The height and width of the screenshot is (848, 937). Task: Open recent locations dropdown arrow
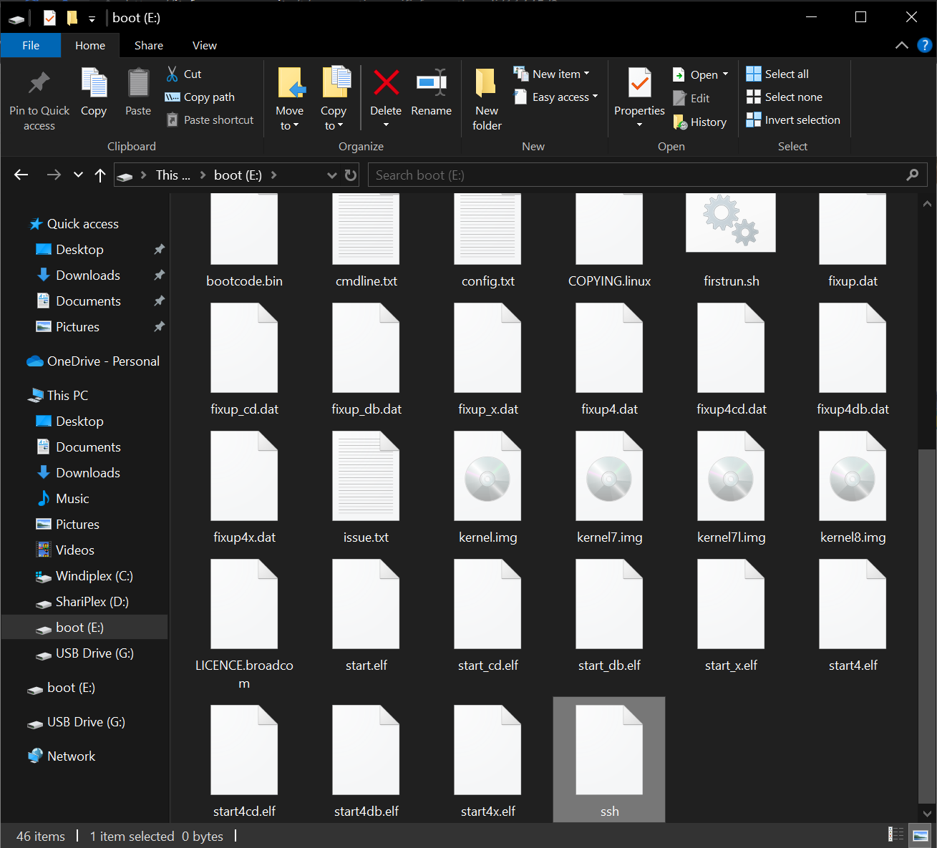[x=78, y=175]
